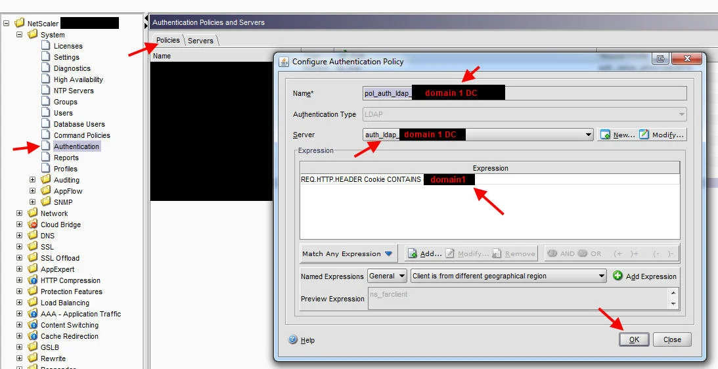718x369 pixels.
Task: Click the System folder icon
Action: 32,34
